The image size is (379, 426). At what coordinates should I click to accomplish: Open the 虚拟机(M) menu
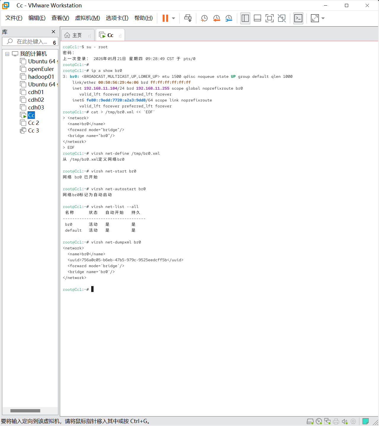pyautogui.click(x=88, y=18)
